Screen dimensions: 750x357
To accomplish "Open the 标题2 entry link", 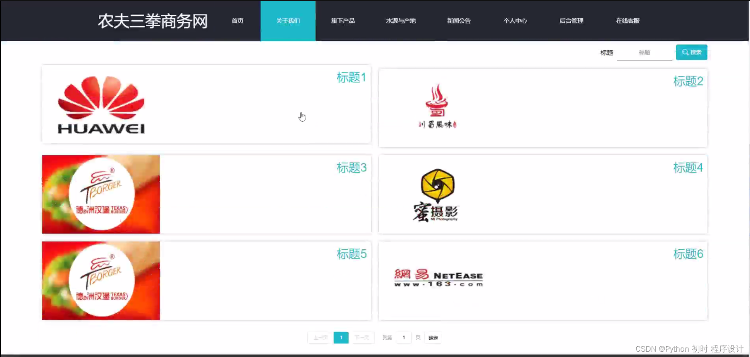I will pos(688,81).
